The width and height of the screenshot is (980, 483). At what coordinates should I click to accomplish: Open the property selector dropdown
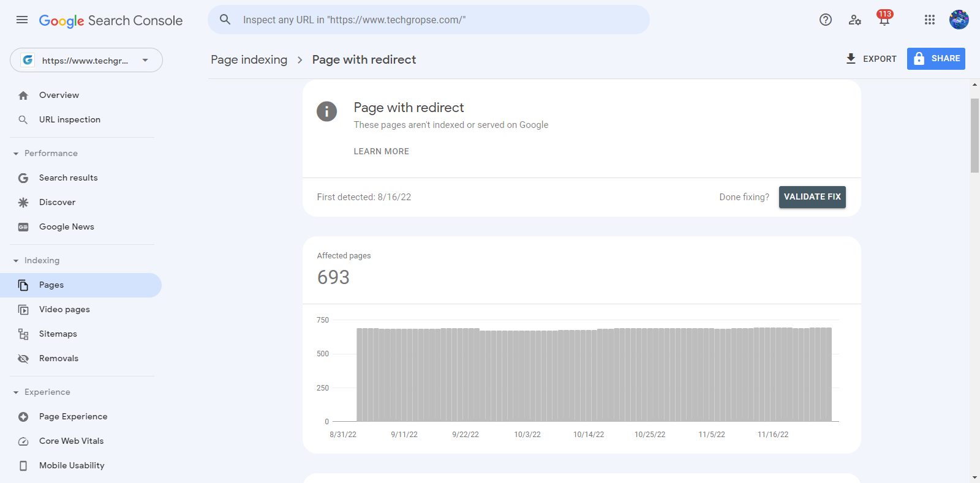86,60
